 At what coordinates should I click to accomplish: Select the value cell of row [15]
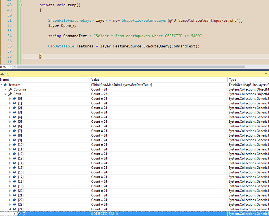[x=158, y=168]
